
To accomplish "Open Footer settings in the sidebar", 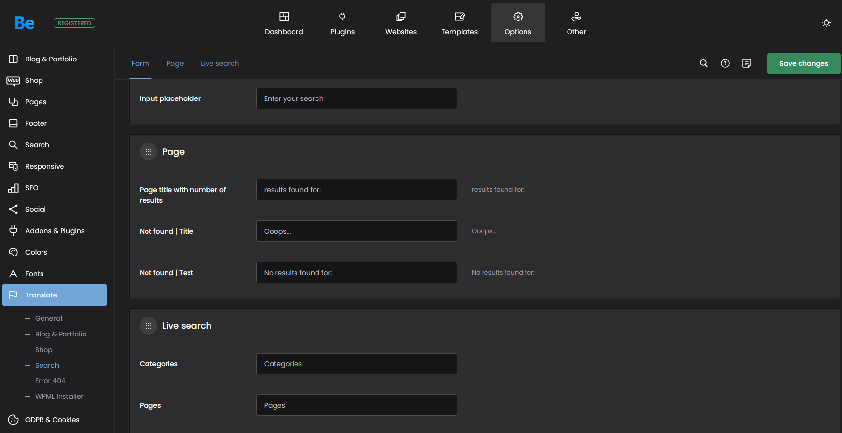I will pos(55,123).
